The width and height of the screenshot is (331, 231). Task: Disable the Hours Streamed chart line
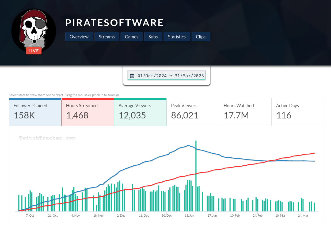coord(87,111)
